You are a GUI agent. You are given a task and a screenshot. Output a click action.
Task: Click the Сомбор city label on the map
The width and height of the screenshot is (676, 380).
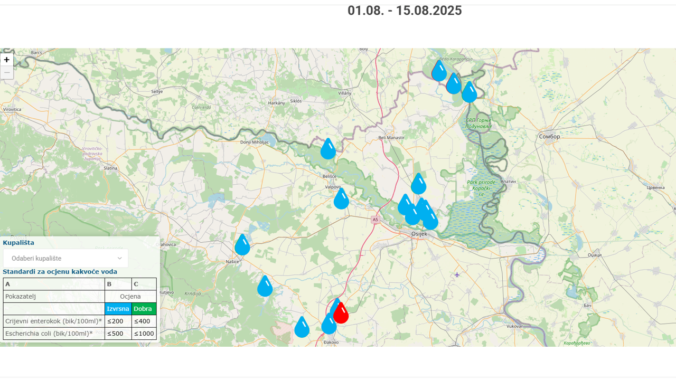coord(549,137)
